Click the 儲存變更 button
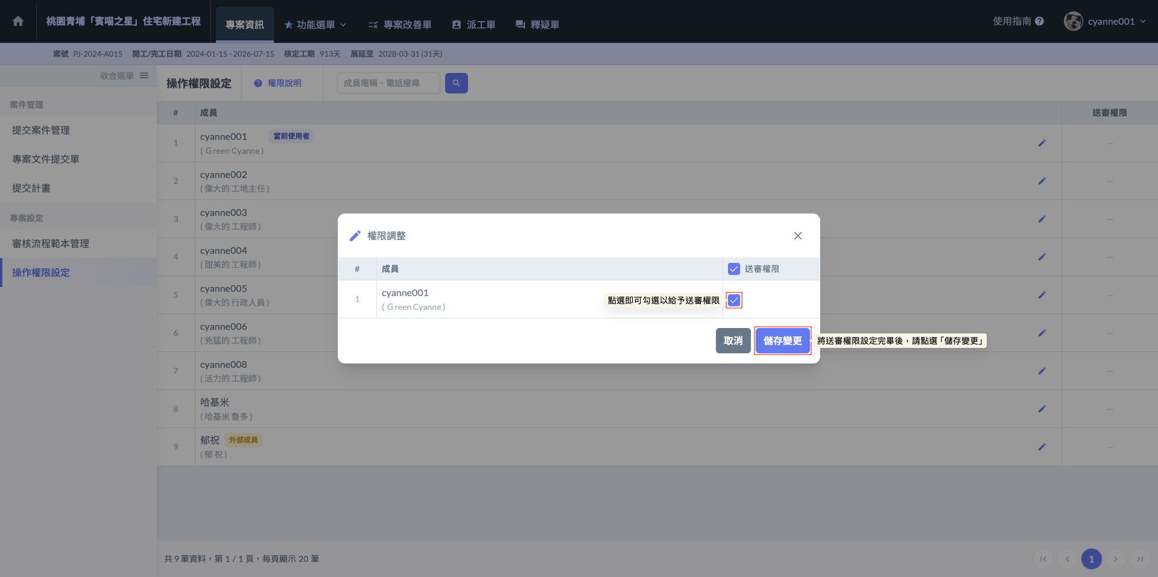Image resolution: width=1158 pixels, height=577 pixels. click(783, 341)
